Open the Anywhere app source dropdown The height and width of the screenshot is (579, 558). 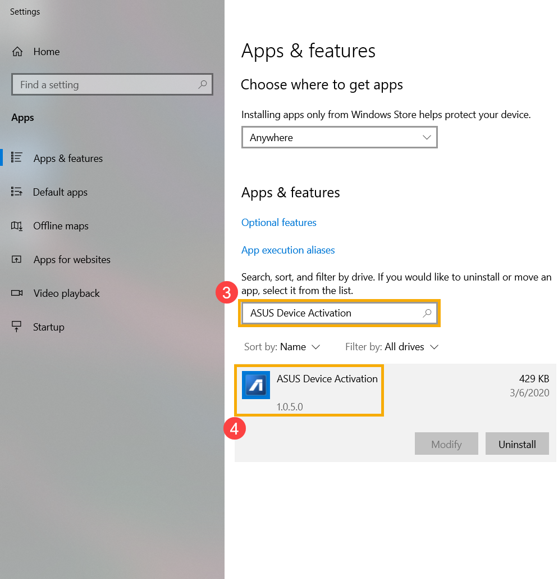[x=339, y=137]
